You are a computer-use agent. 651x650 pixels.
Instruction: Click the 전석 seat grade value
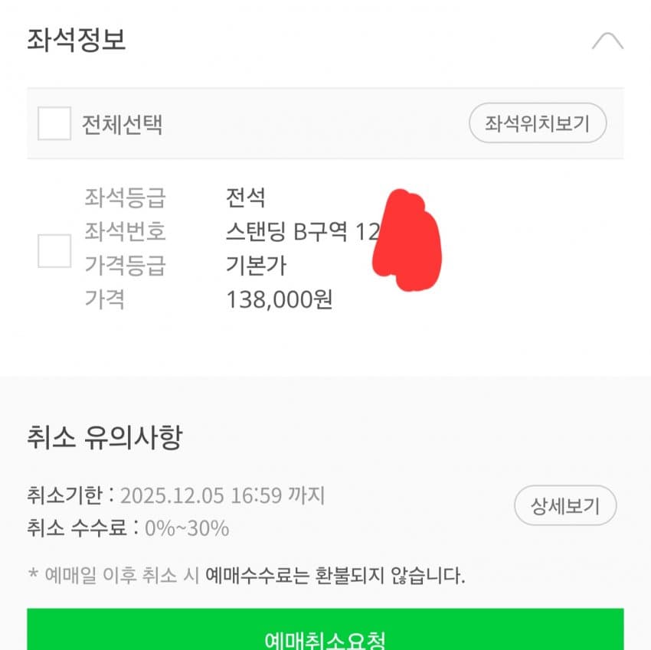[245, 198]
